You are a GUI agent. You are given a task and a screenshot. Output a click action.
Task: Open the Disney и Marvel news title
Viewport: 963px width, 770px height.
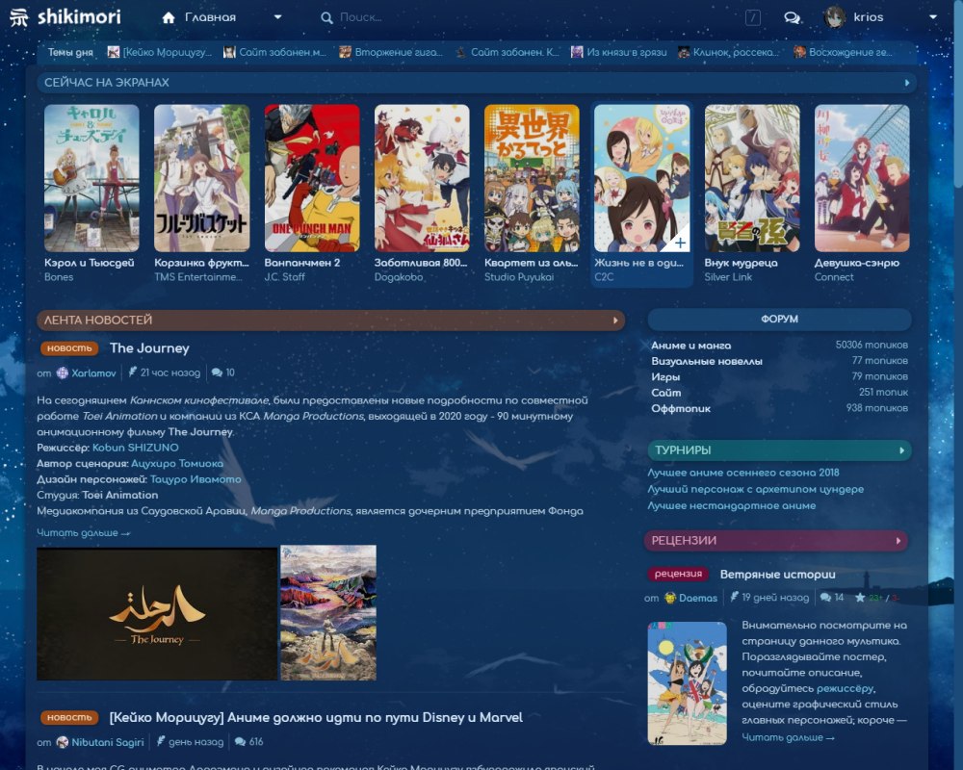(316, 717)
